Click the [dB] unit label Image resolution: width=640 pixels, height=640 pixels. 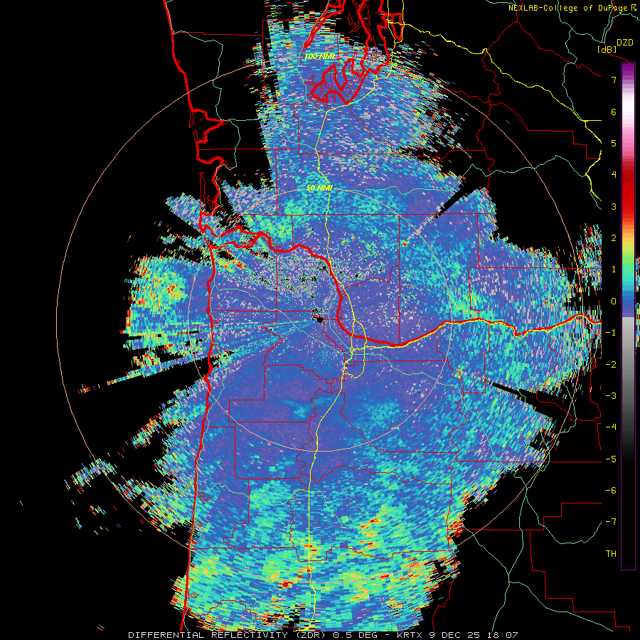click(607, 49)
